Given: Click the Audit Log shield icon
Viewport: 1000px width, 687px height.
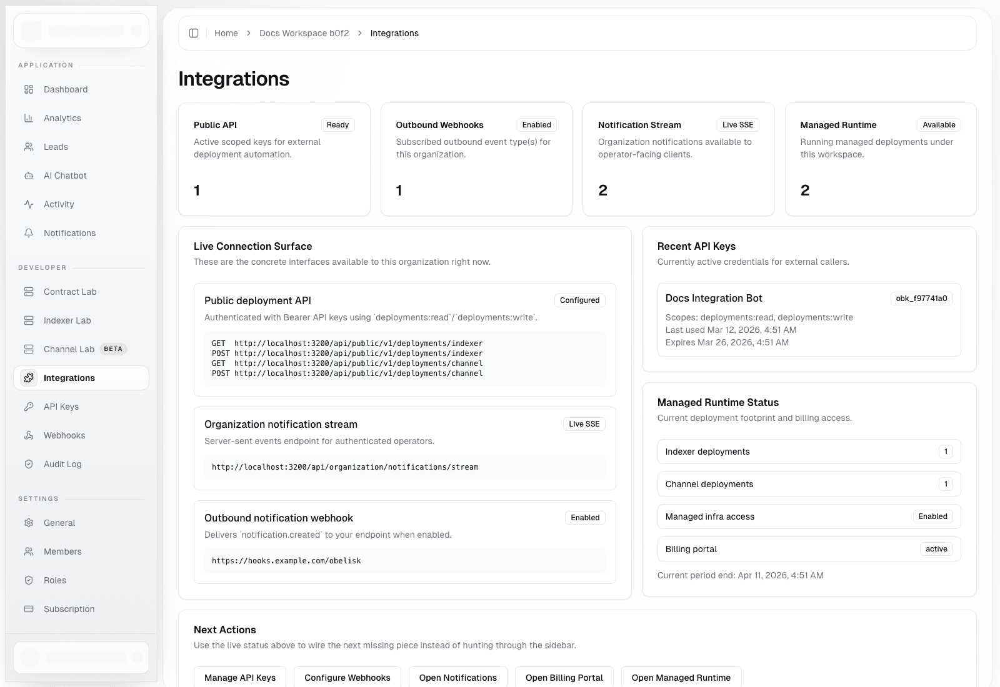Looking at the screenshot, I should 29,464.
